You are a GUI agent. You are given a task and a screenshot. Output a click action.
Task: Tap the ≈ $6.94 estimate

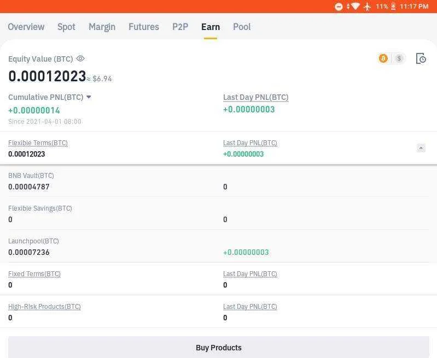pos(100,79)
